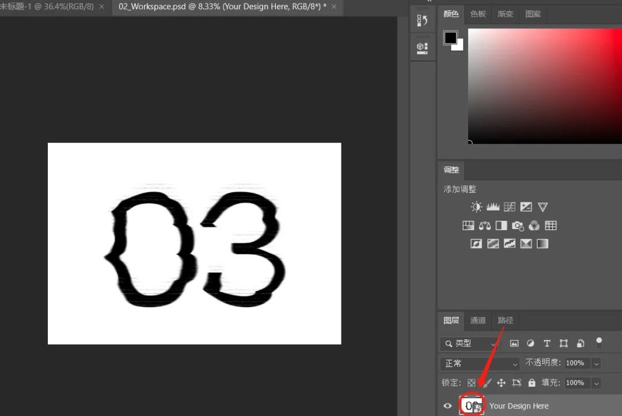622x416 pixels.
Task: Add a Brightness/Contrast adjustment
Action: (x=476, y=207)
